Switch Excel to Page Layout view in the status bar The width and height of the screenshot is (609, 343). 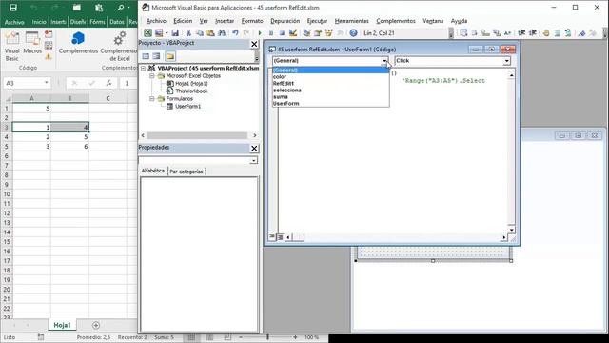click(209, 337)
